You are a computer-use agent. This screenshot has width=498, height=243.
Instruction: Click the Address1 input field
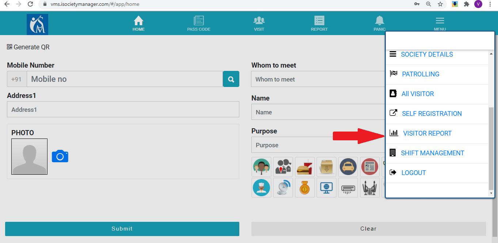click(x=123, y=110)
